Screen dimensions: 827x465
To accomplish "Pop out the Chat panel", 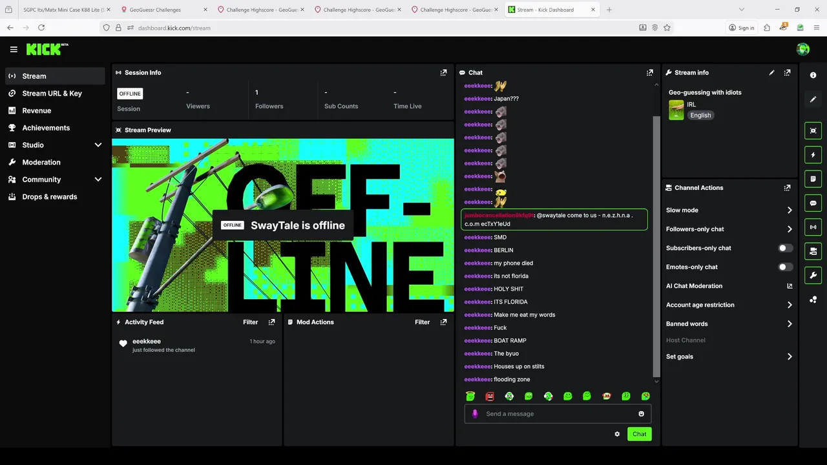I will click(x=650, y=72).
